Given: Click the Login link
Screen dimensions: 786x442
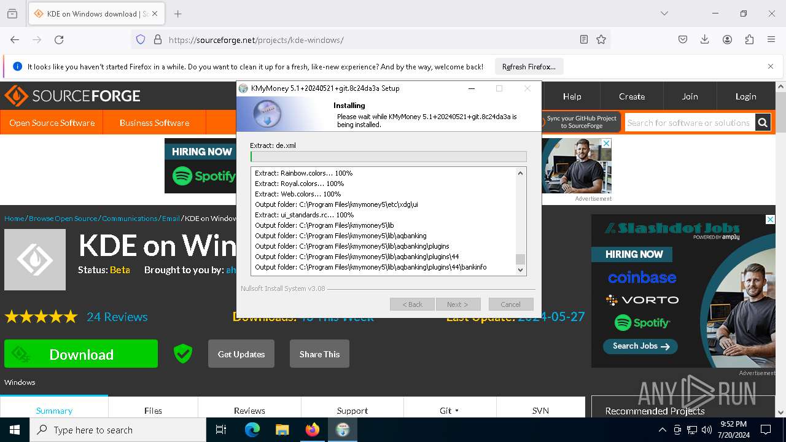Looking at the screenshot, I should 745,96.
